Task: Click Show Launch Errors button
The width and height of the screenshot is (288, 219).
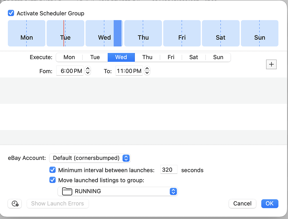Action: pyautogui.click(x=57, y=204)
